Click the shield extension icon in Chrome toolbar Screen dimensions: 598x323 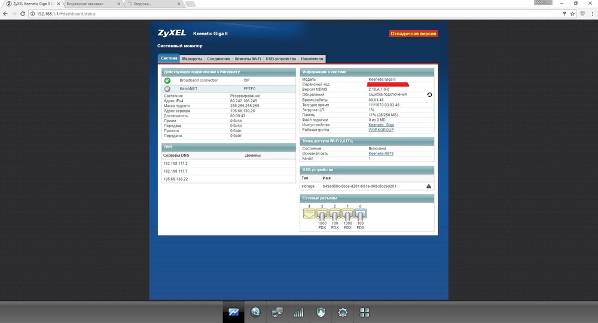(582, 14)
